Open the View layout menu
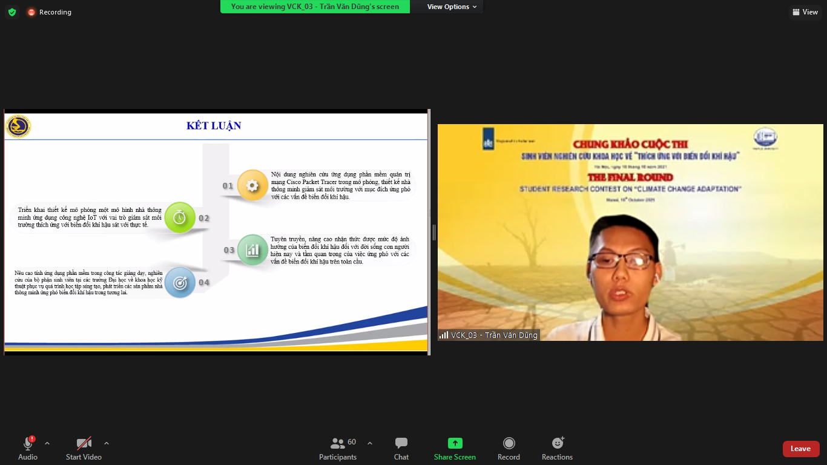Viewport: 827px width, 465px height. click(x=805, y=12)
